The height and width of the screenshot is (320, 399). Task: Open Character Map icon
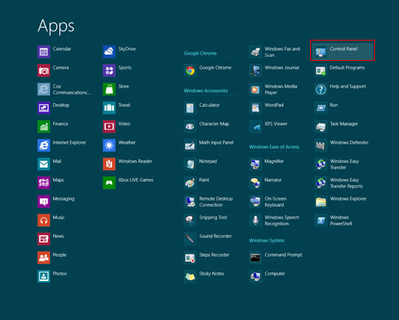click(x=190, y=126)
